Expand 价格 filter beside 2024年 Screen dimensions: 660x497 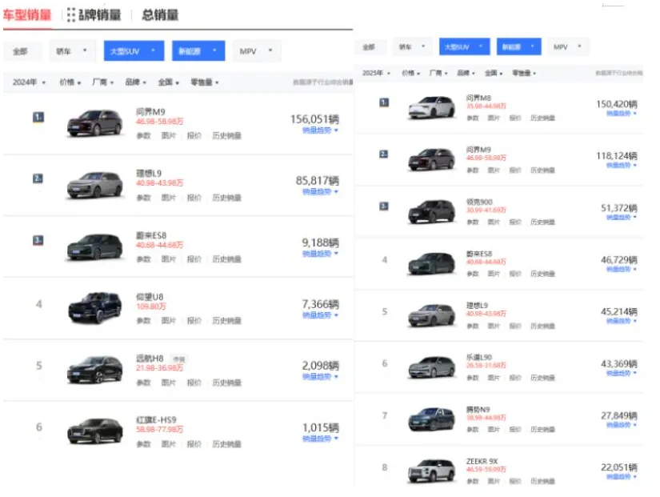click(70, 82)
